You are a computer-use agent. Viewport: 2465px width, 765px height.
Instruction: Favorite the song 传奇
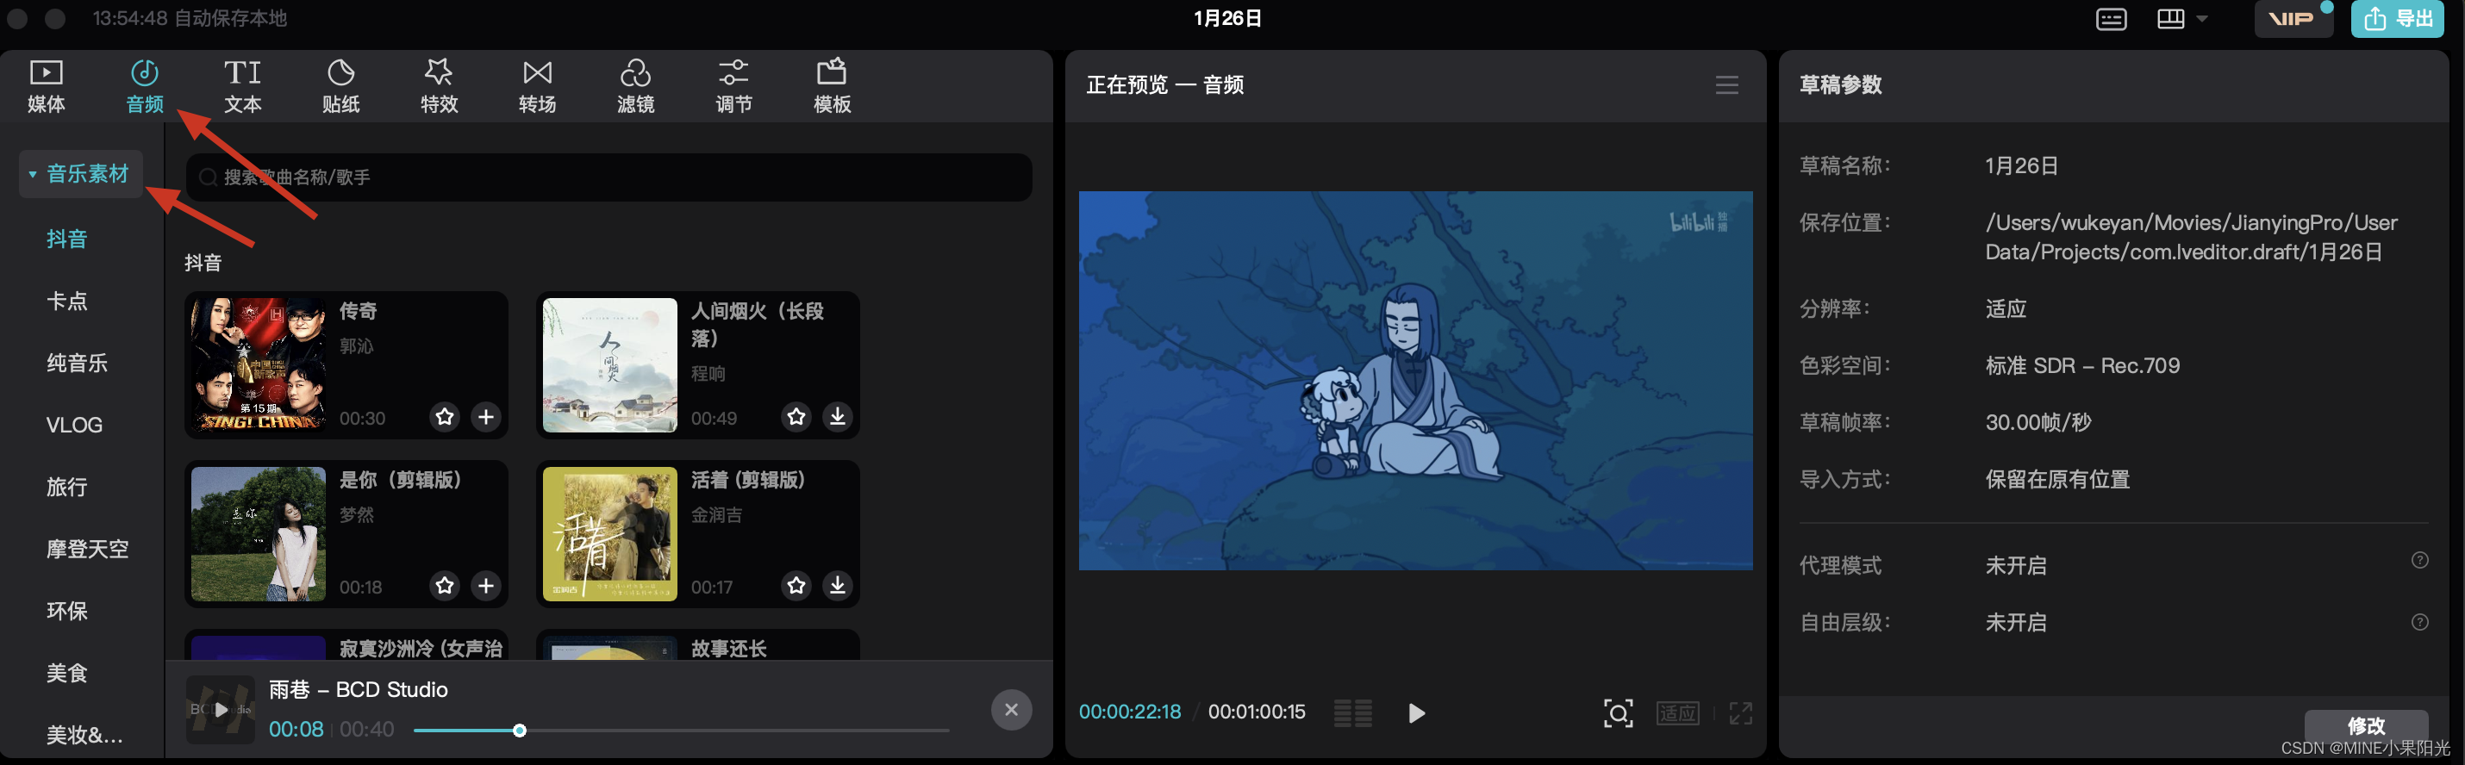click(x=445, y=417)
